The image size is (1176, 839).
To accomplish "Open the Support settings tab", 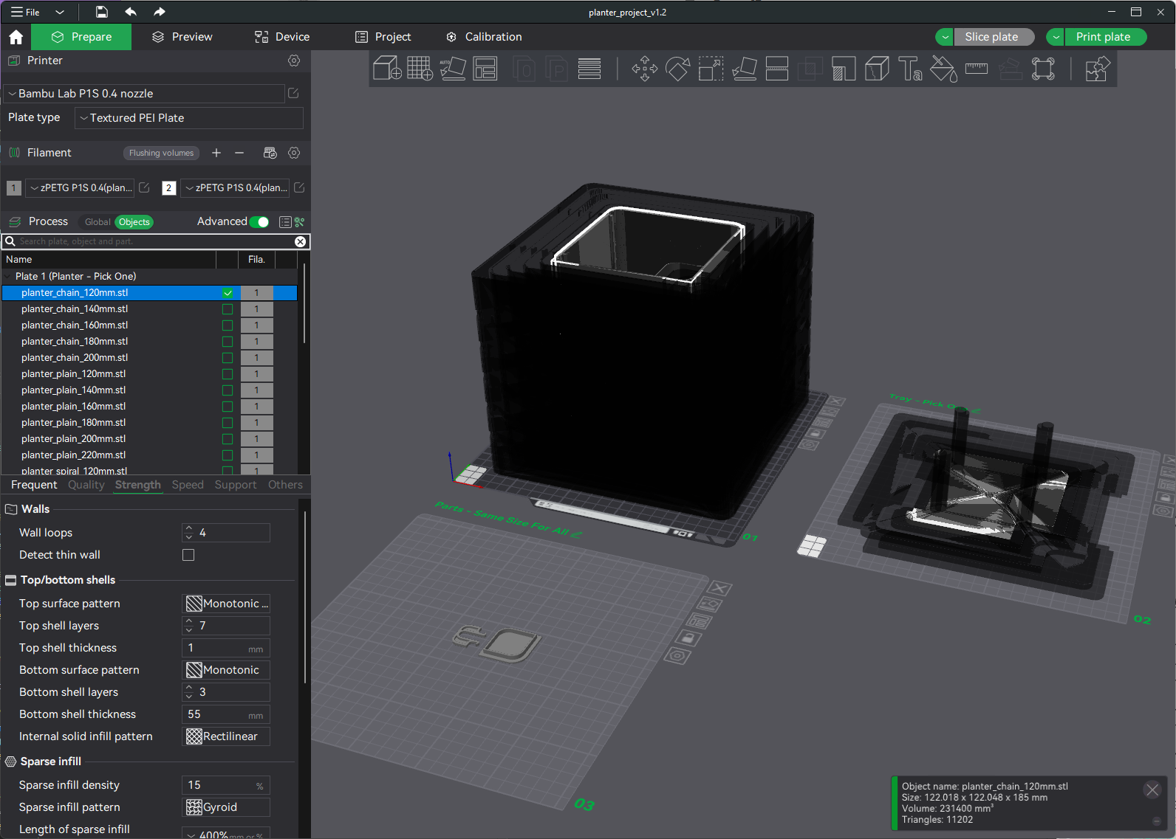I will pos(236,485).
